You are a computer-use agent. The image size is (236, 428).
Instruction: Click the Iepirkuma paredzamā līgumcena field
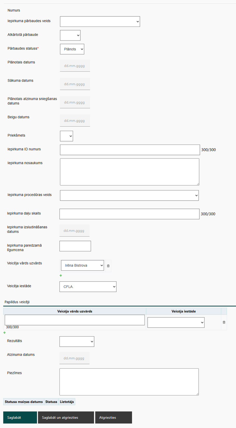click(x=75, y=246)
